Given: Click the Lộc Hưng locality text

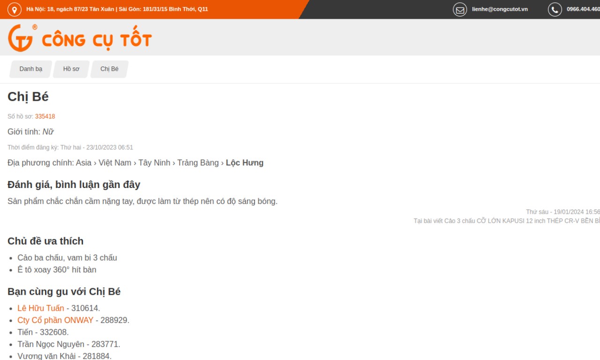Looking at the screenshot, I should tap(245, 163).
